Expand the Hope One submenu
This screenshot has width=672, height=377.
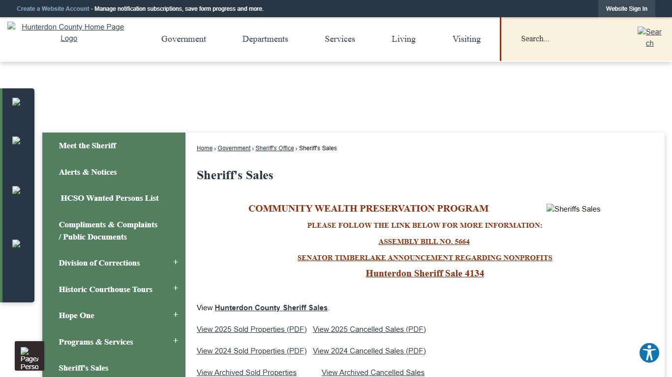tap(176, 315)
